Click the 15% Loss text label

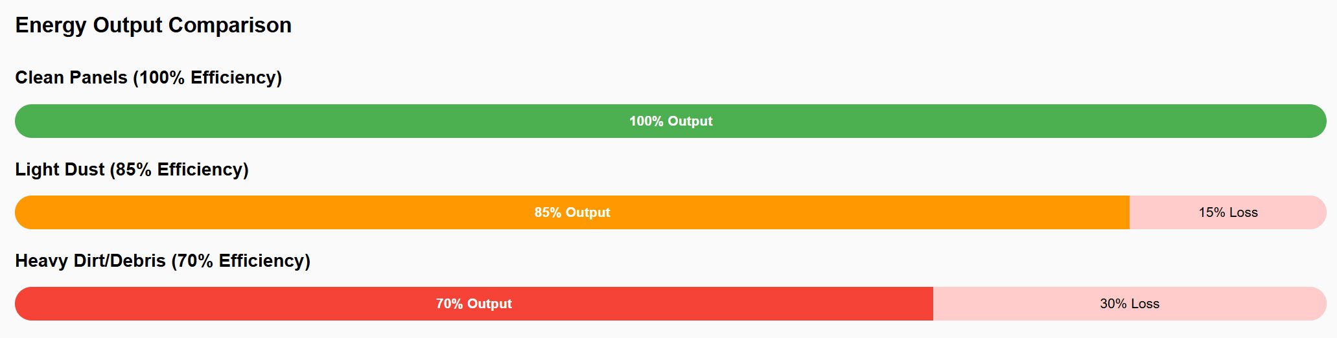click(1228, 212)
